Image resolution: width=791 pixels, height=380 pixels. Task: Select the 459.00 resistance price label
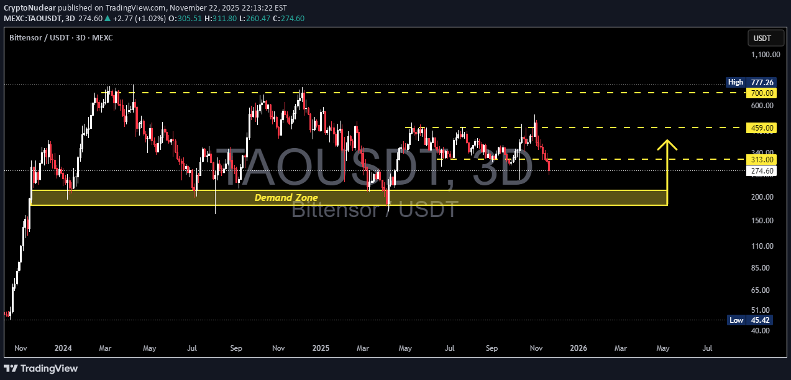click(x=762, y=127)
